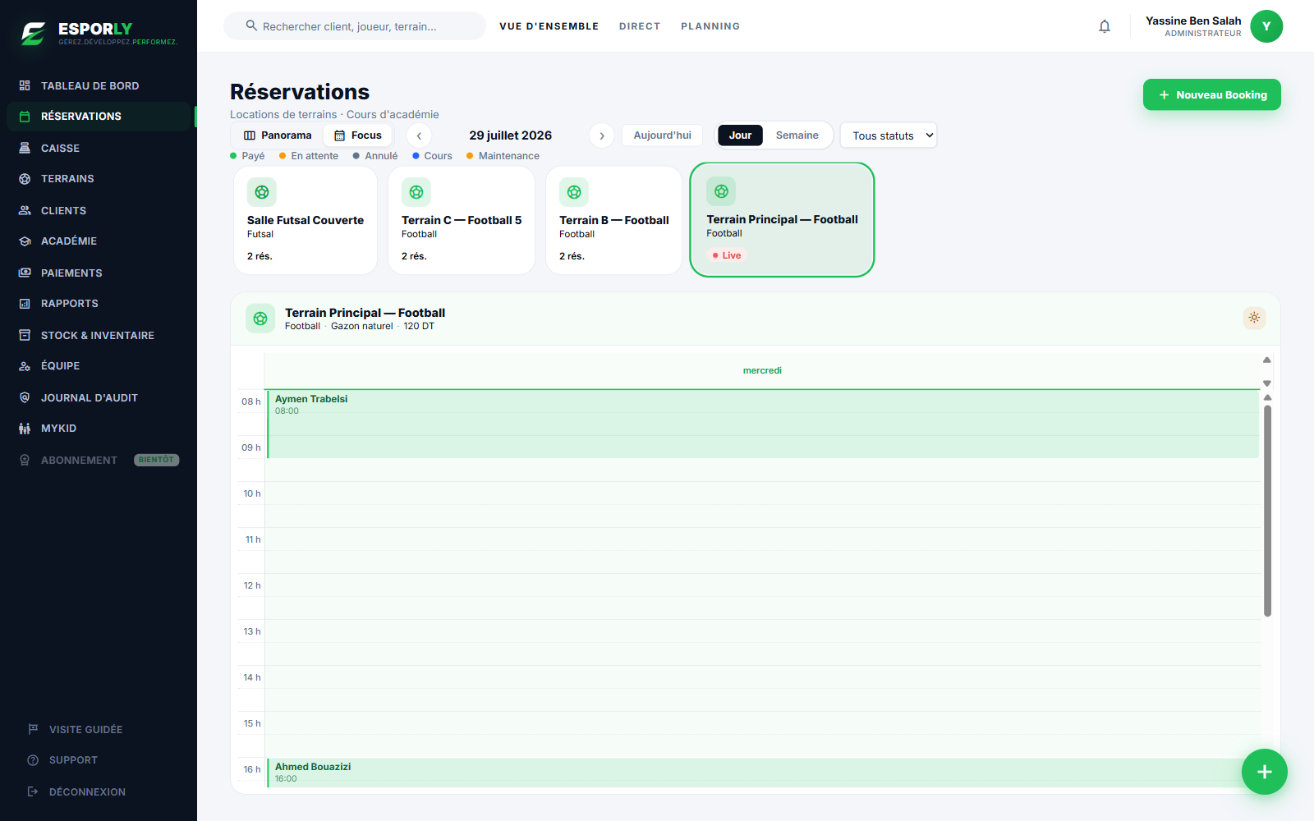Open the notifications bell
Screen dimensions: 1314x821
1105,26
